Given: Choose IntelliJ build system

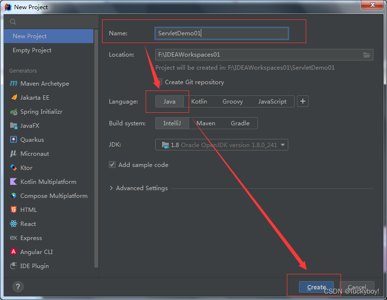Looking at the screenshot, I should point(172,123).
